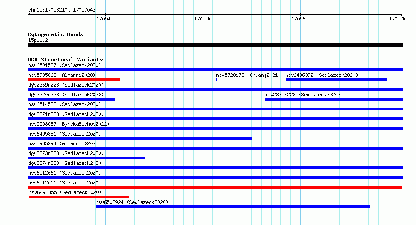The image size is (416, 225).
Task: Click the blue bar under nsv5508087
Action: click(x=215, y=129)
